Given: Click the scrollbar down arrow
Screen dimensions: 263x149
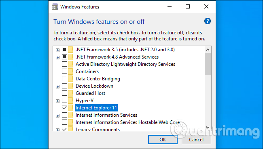Looking at the screenshot, I should pos(208,128).
